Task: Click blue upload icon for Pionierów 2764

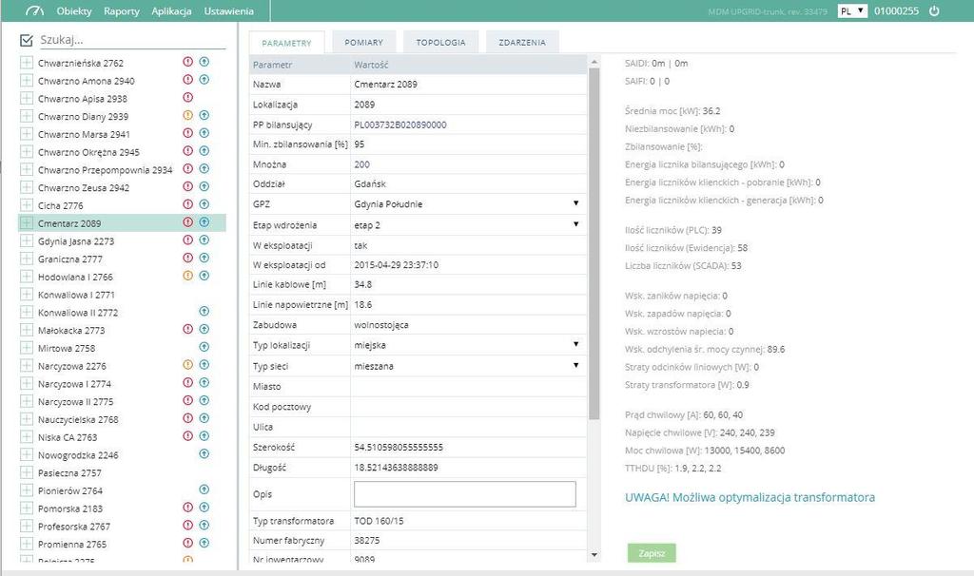Action: (204, 490)
